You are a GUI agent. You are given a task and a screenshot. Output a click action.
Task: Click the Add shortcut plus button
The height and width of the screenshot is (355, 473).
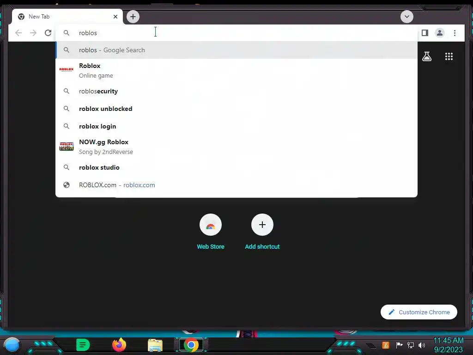(262, 225)
